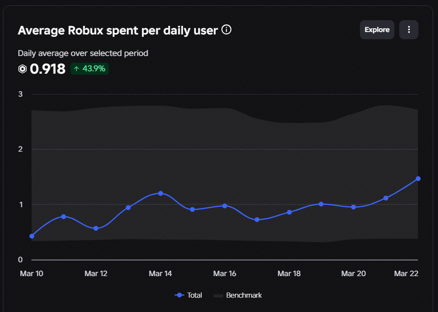The width and height of the screenshot is (438, 312).
Task: Click the Robux currency icon beside 0.918
Action: tap(23, 69)
